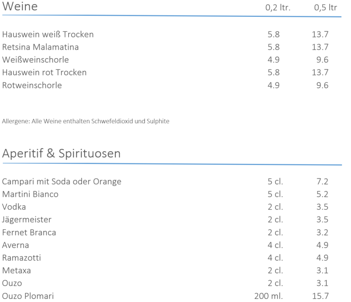Click the Jägermeister item
Screen dimensions: 351x302
point(27,220)
